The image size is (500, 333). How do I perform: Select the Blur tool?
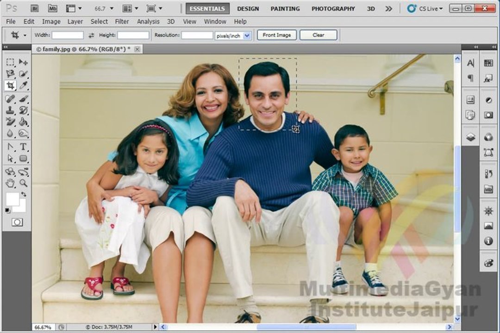point(10,133)
